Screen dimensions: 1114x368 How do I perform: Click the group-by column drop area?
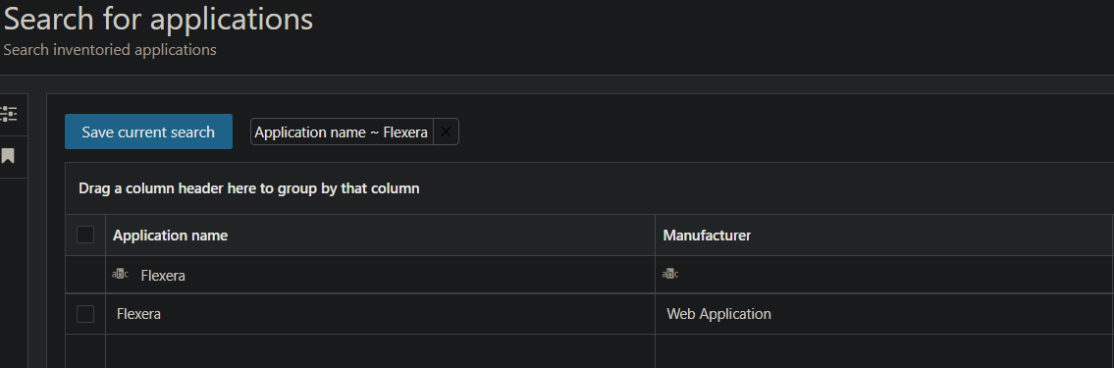pyautogui.click(x=589, y=188)
